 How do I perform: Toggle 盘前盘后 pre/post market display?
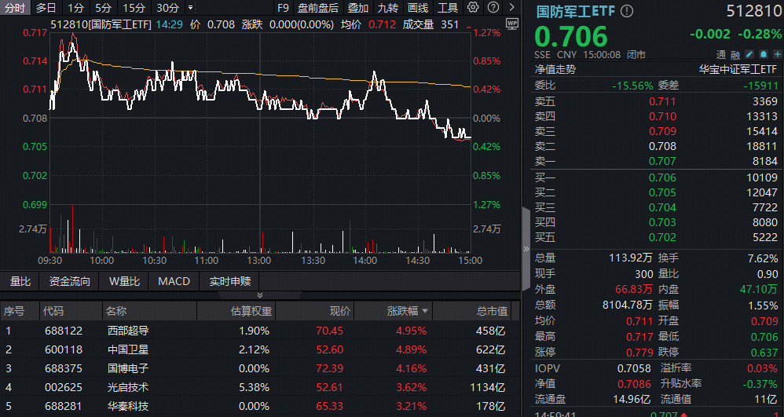pos(318,8)
